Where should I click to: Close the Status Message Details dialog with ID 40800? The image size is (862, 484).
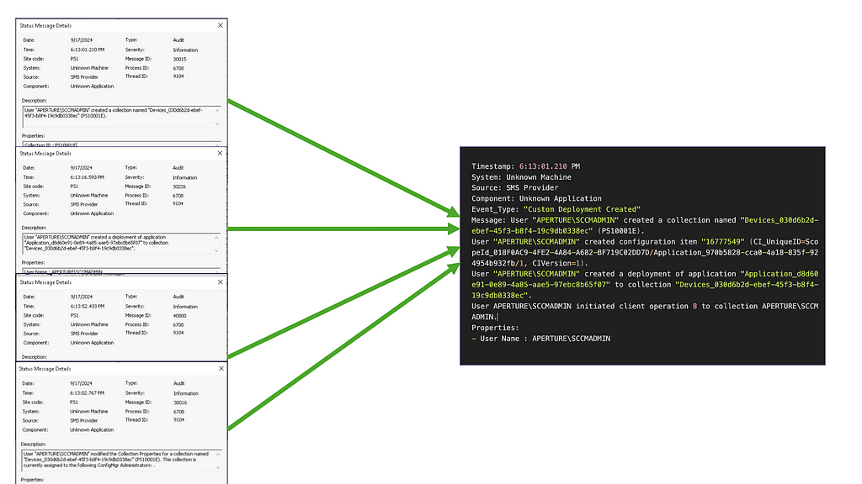coord(221,282)
